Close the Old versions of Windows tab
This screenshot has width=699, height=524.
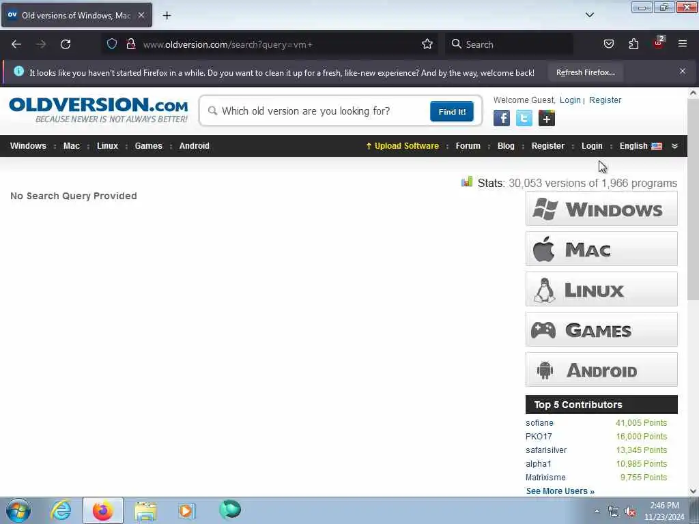pos(141,15)
